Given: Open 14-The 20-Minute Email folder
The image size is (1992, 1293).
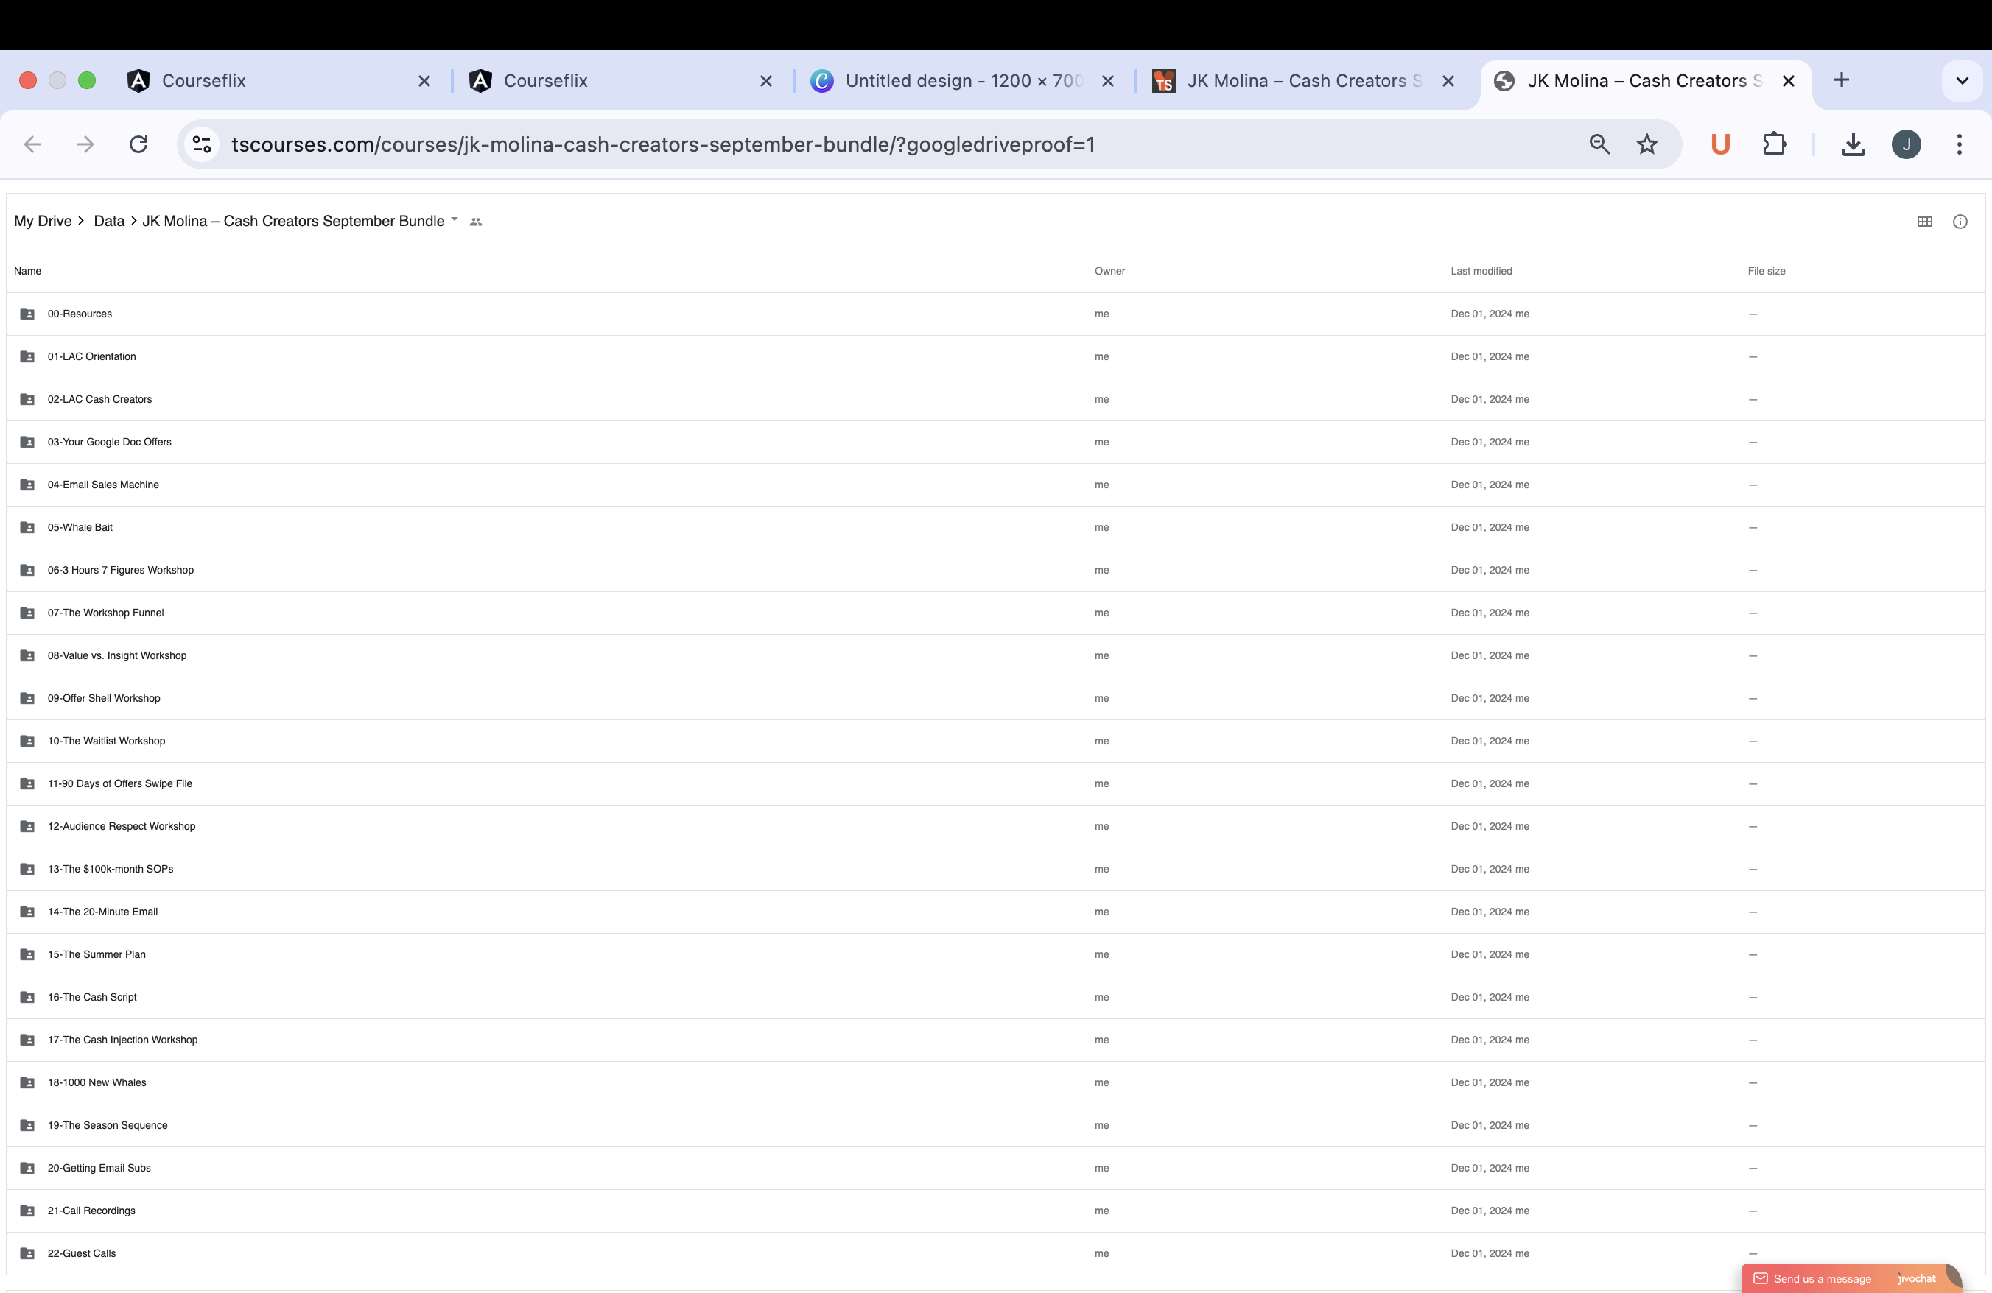Looking at the screenshot, I should pos(995,912).
